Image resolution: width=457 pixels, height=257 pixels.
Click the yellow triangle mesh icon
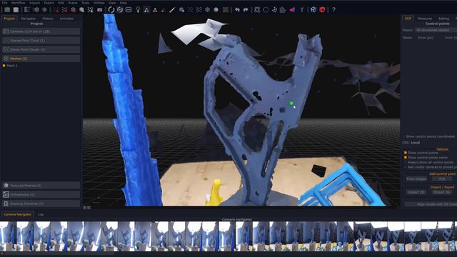[x=155, y=10]
